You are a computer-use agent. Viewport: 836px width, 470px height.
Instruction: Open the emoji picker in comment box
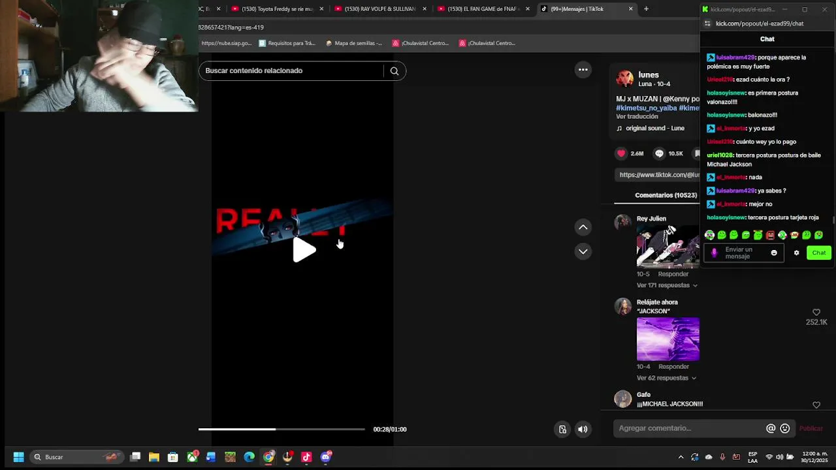pos(785,428)
